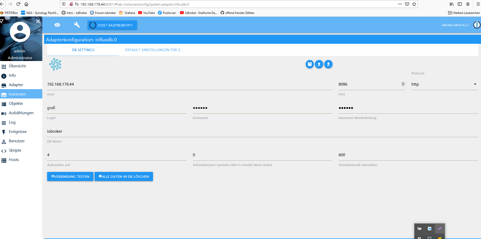The image size is (481, 239).
Task: Open Übersicht in the sidebar
Action: 21,66
